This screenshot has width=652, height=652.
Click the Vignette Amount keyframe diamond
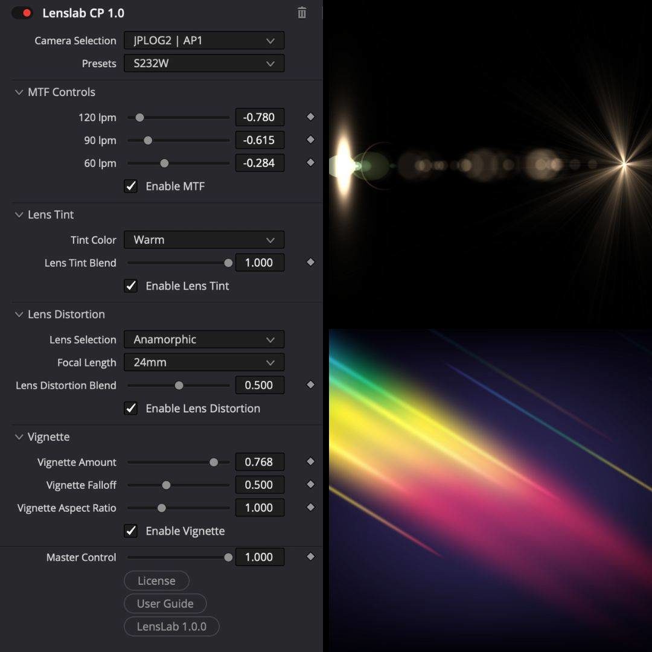tap(310, 462)
